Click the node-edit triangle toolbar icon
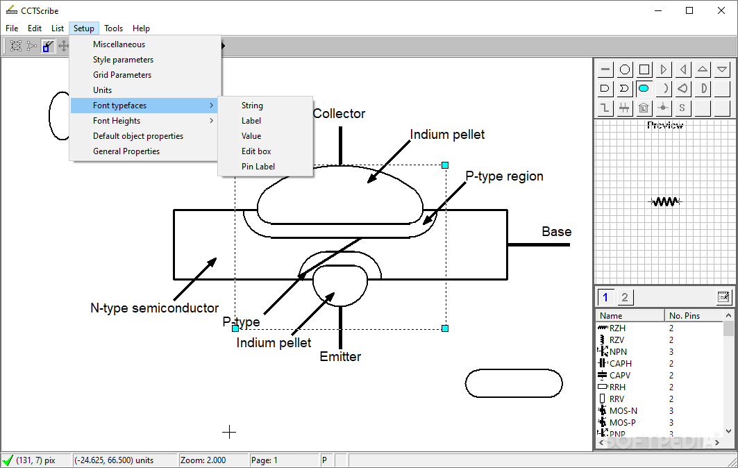This screenshot has width=738, height=468. tap(31, 46)
